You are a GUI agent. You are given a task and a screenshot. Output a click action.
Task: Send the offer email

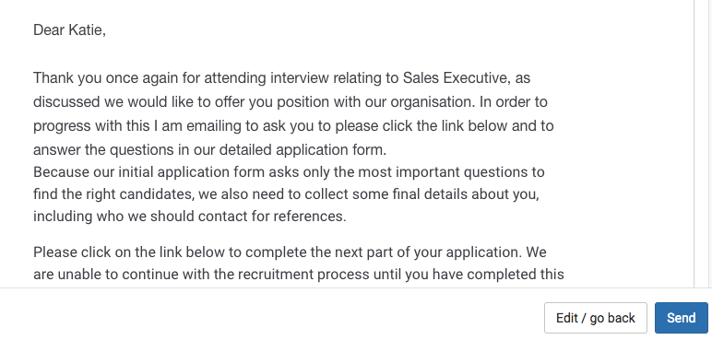[x=682, y=318]
